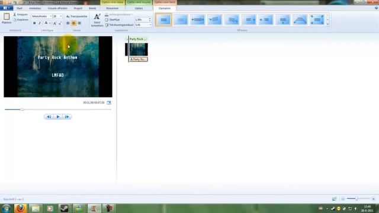Open Firefox from the taskbar
This screenshot has height=213, width=379.
20,208
